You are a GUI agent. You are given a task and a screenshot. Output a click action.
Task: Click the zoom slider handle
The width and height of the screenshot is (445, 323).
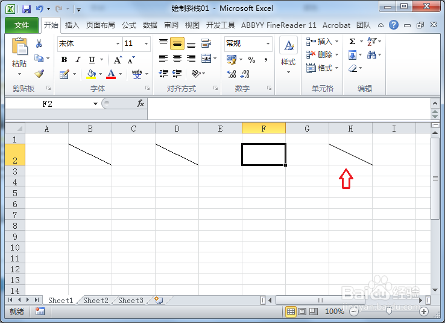coord(389,312)
